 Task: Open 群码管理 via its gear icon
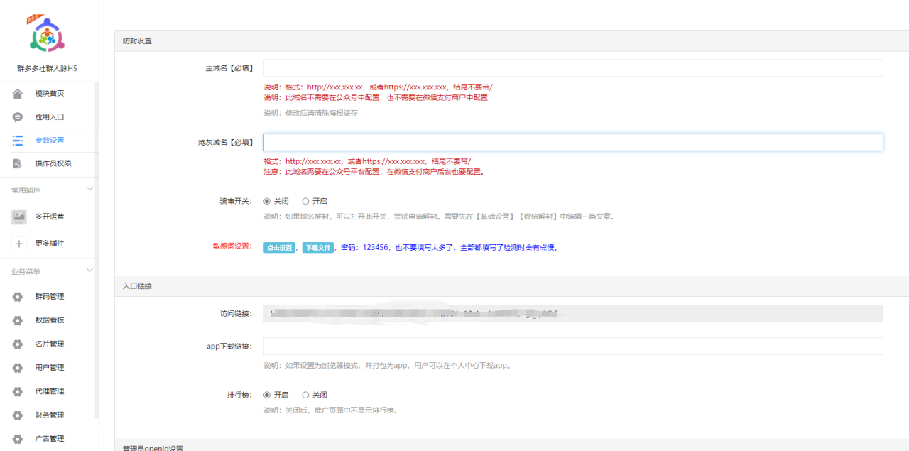click(x=18, y=296)
